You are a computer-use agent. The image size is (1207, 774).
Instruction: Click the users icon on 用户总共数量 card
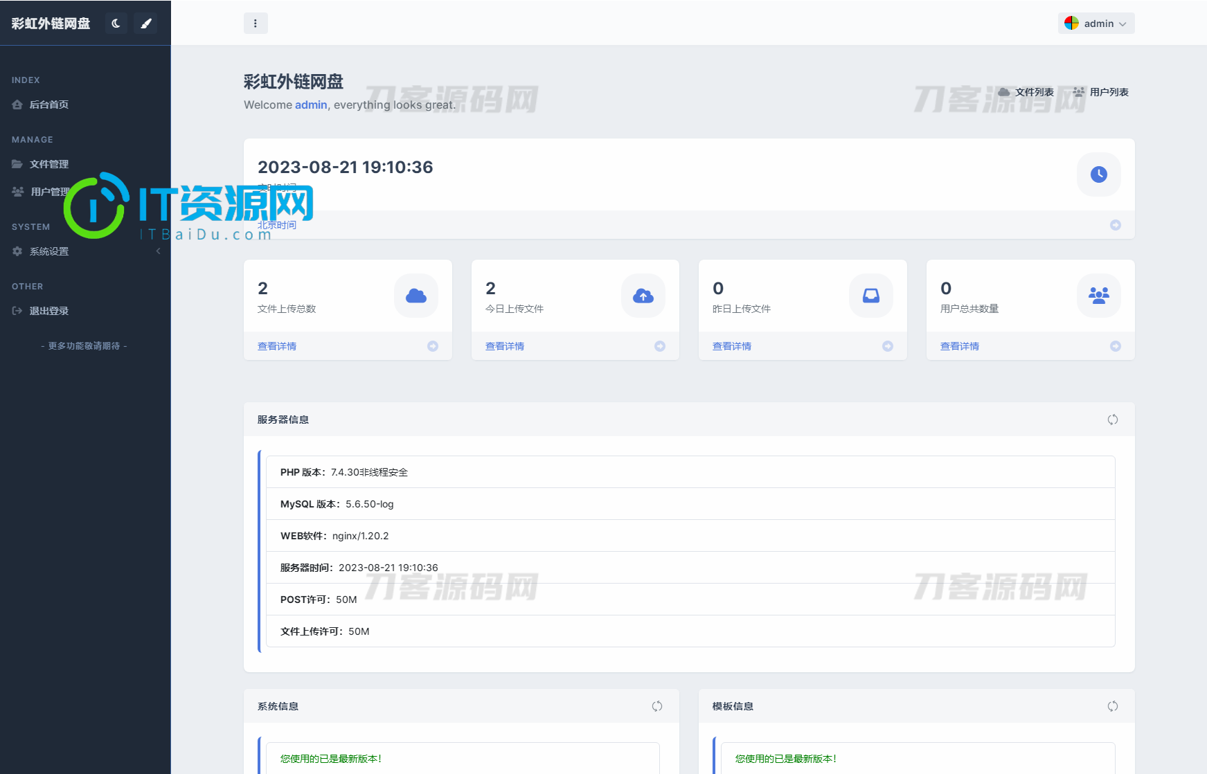(x=1099, y=296)
